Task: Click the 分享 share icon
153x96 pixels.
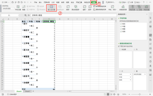Action: point(130,2)
